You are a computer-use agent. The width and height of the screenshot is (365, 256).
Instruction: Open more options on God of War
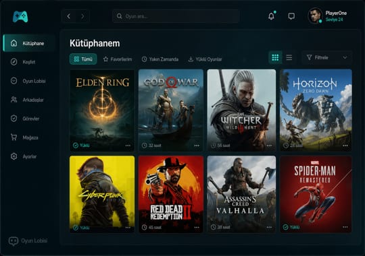(197, 146)
